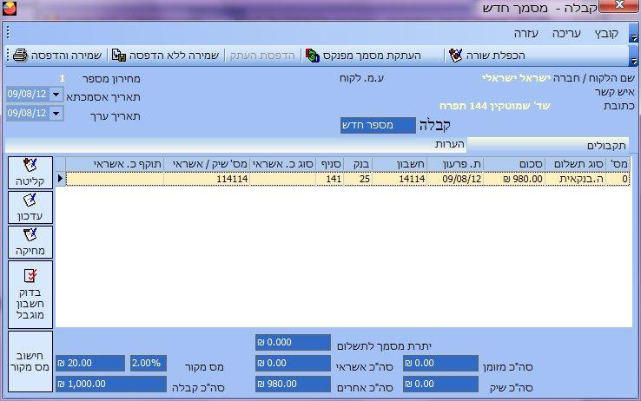This screenshot has height=401, width=641.
Task: Click the סכום column header
Action: tap(514, 165)
